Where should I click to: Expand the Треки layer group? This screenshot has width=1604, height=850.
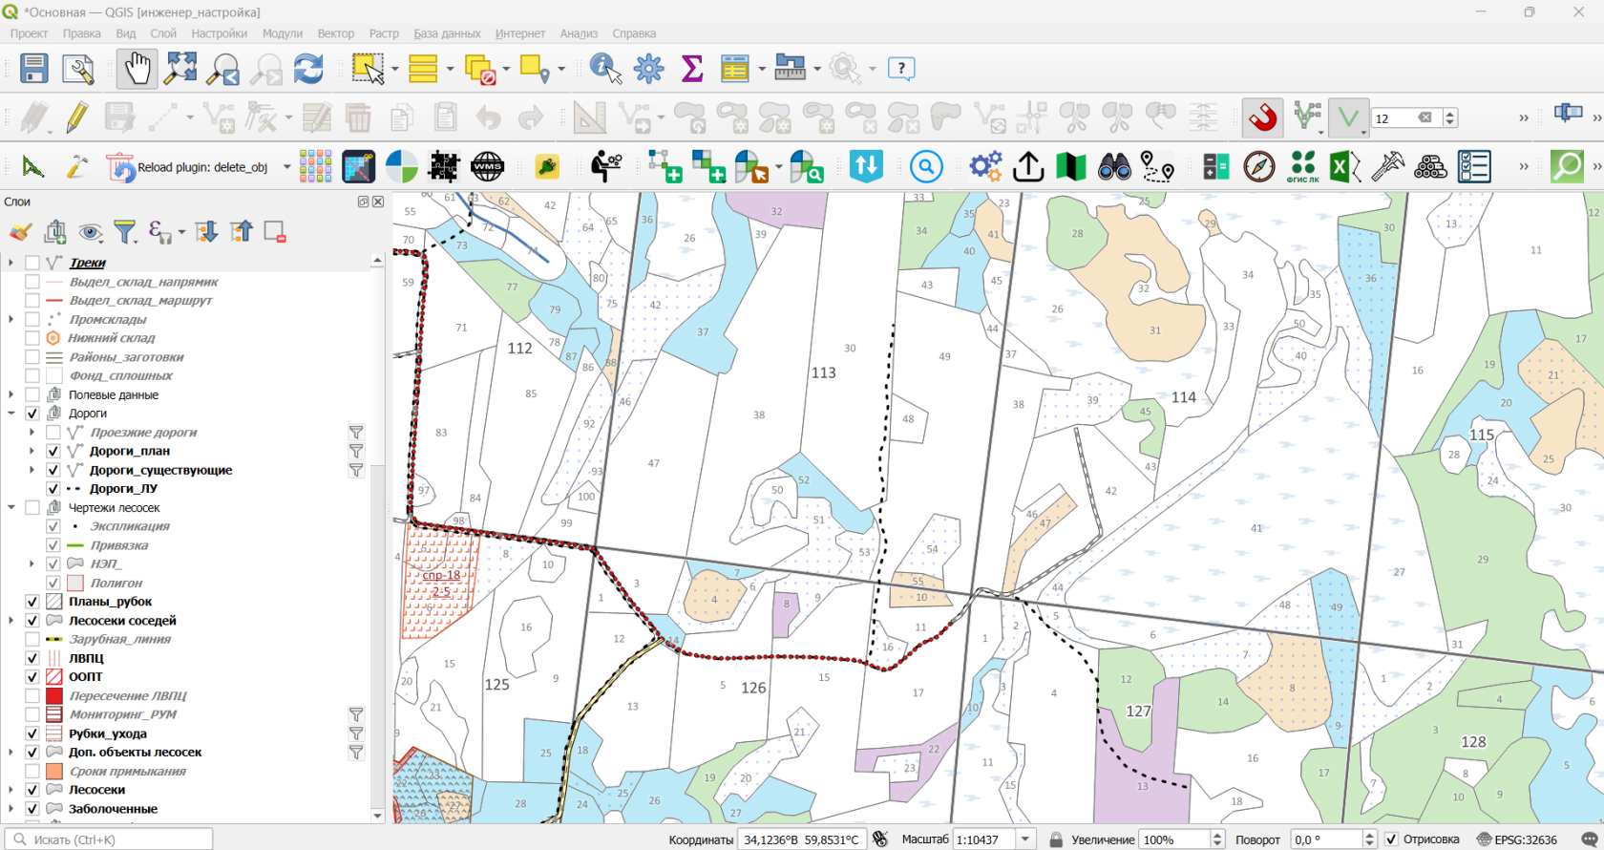click(x=11, y=263)
